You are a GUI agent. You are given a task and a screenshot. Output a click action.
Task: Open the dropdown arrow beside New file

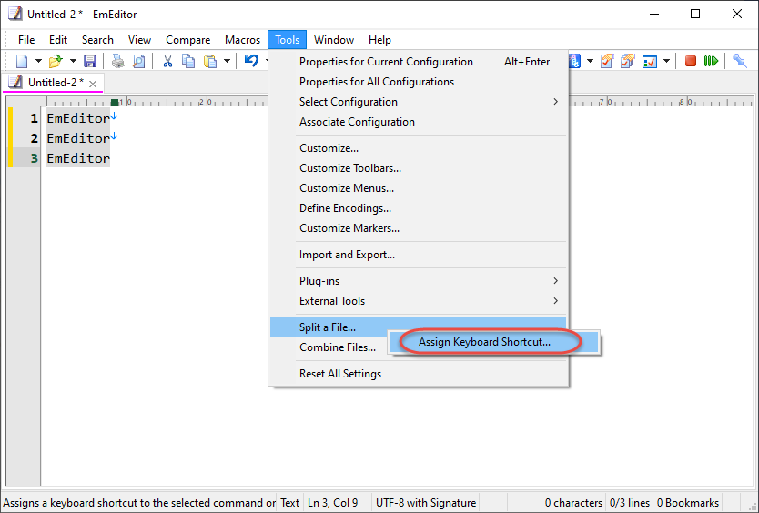point(38,62)
